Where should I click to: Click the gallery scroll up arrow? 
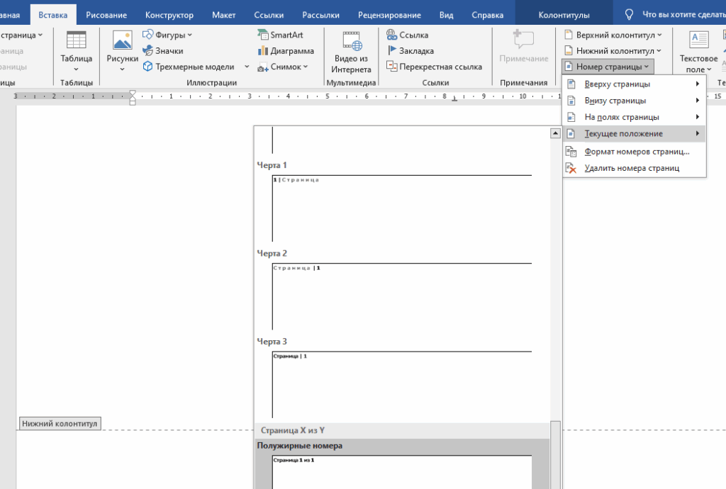coord(555,133)
